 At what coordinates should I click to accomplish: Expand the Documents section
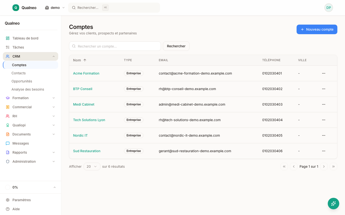[x=54, y=134]
